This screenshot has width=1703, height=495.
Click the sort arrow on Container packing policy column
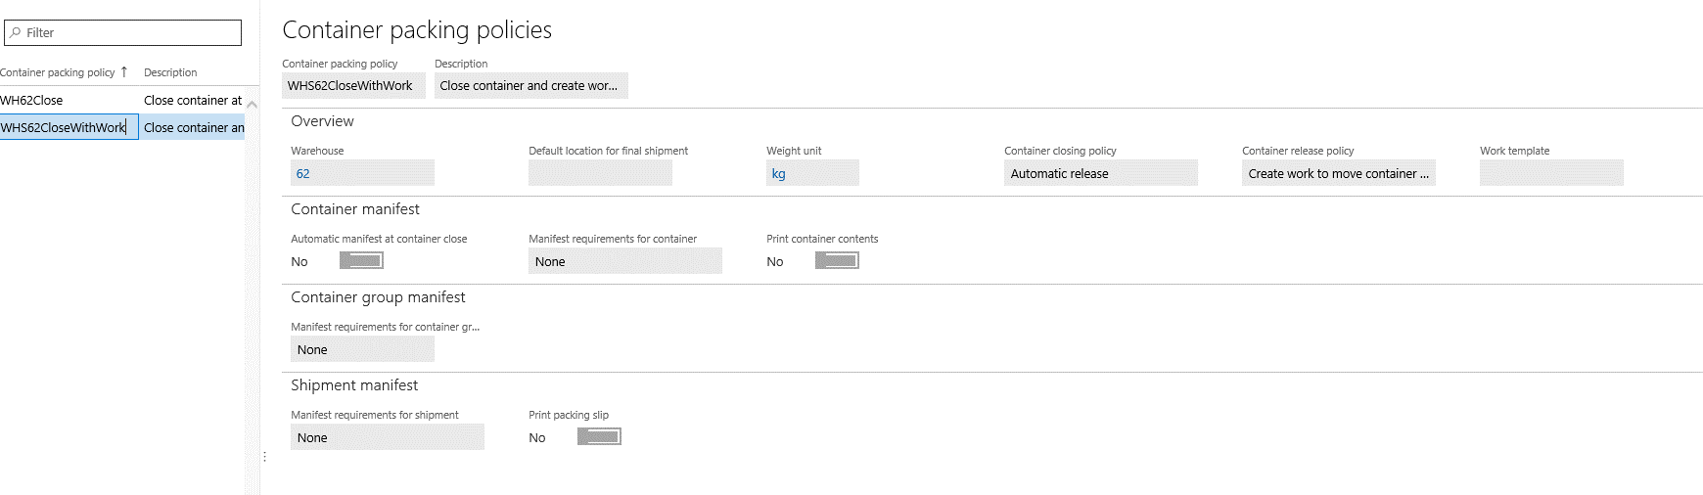tap(124, 71)
